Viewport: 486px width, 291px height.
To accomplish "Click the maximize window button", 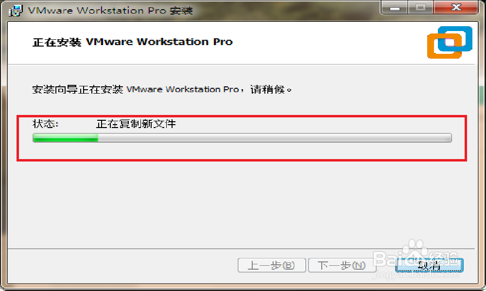I will click(x=420, y=7).
